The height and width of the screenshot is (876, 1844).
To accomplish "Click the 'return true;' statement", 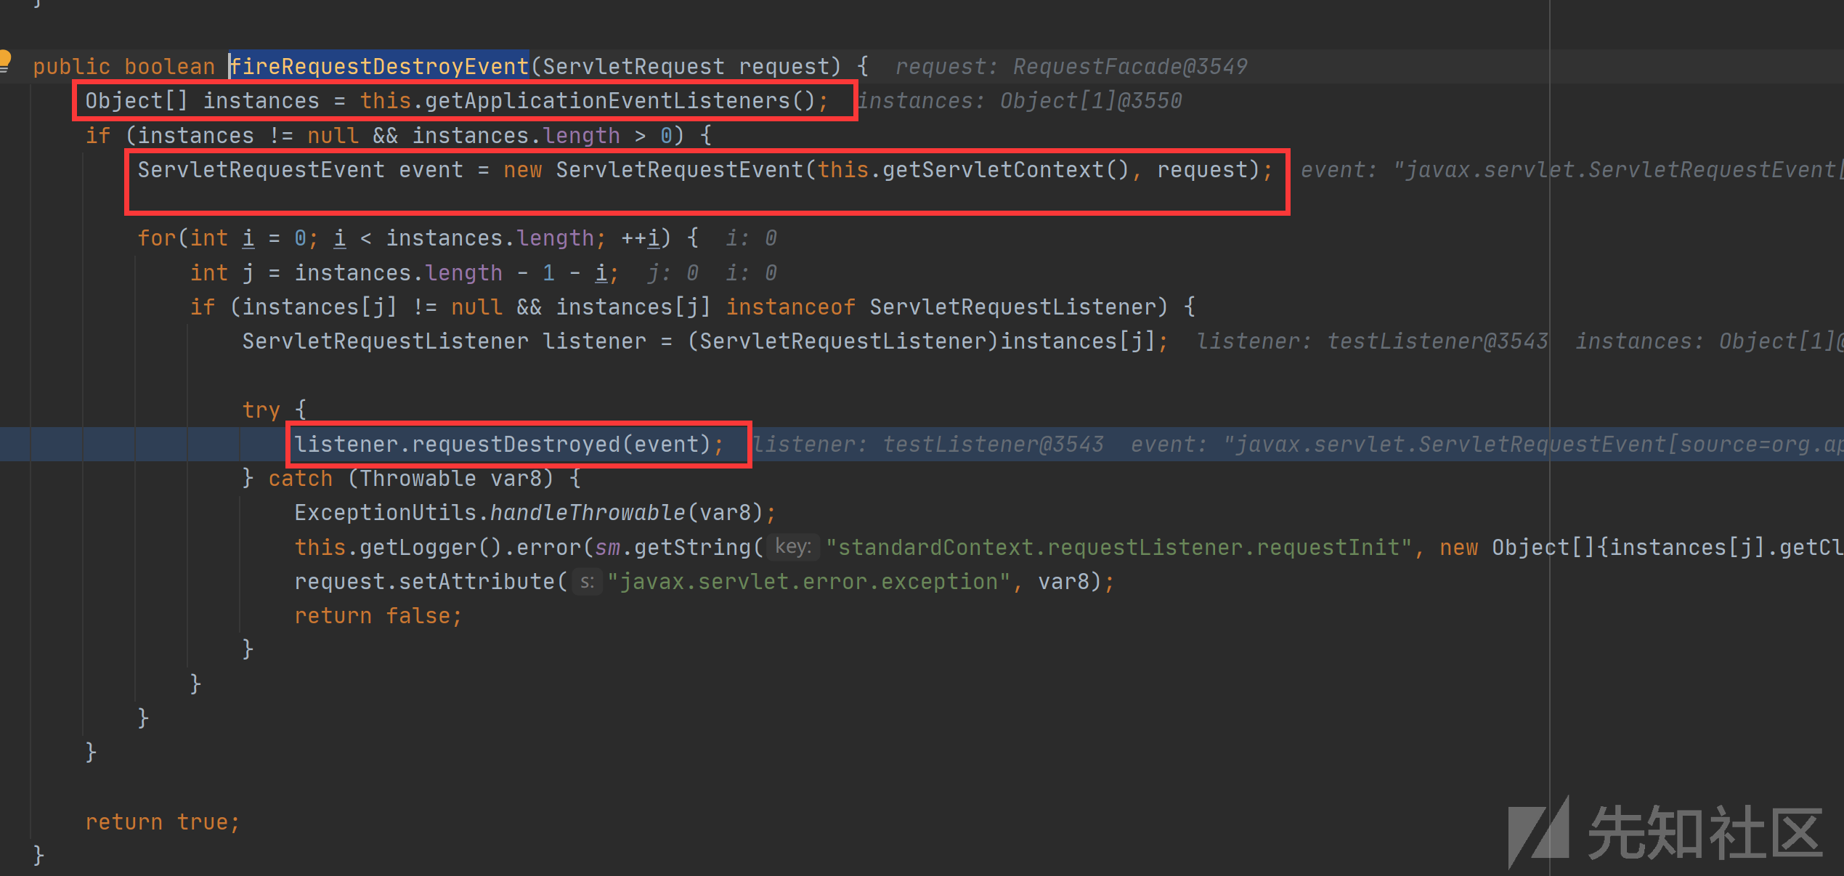I will tap(162, 822).
